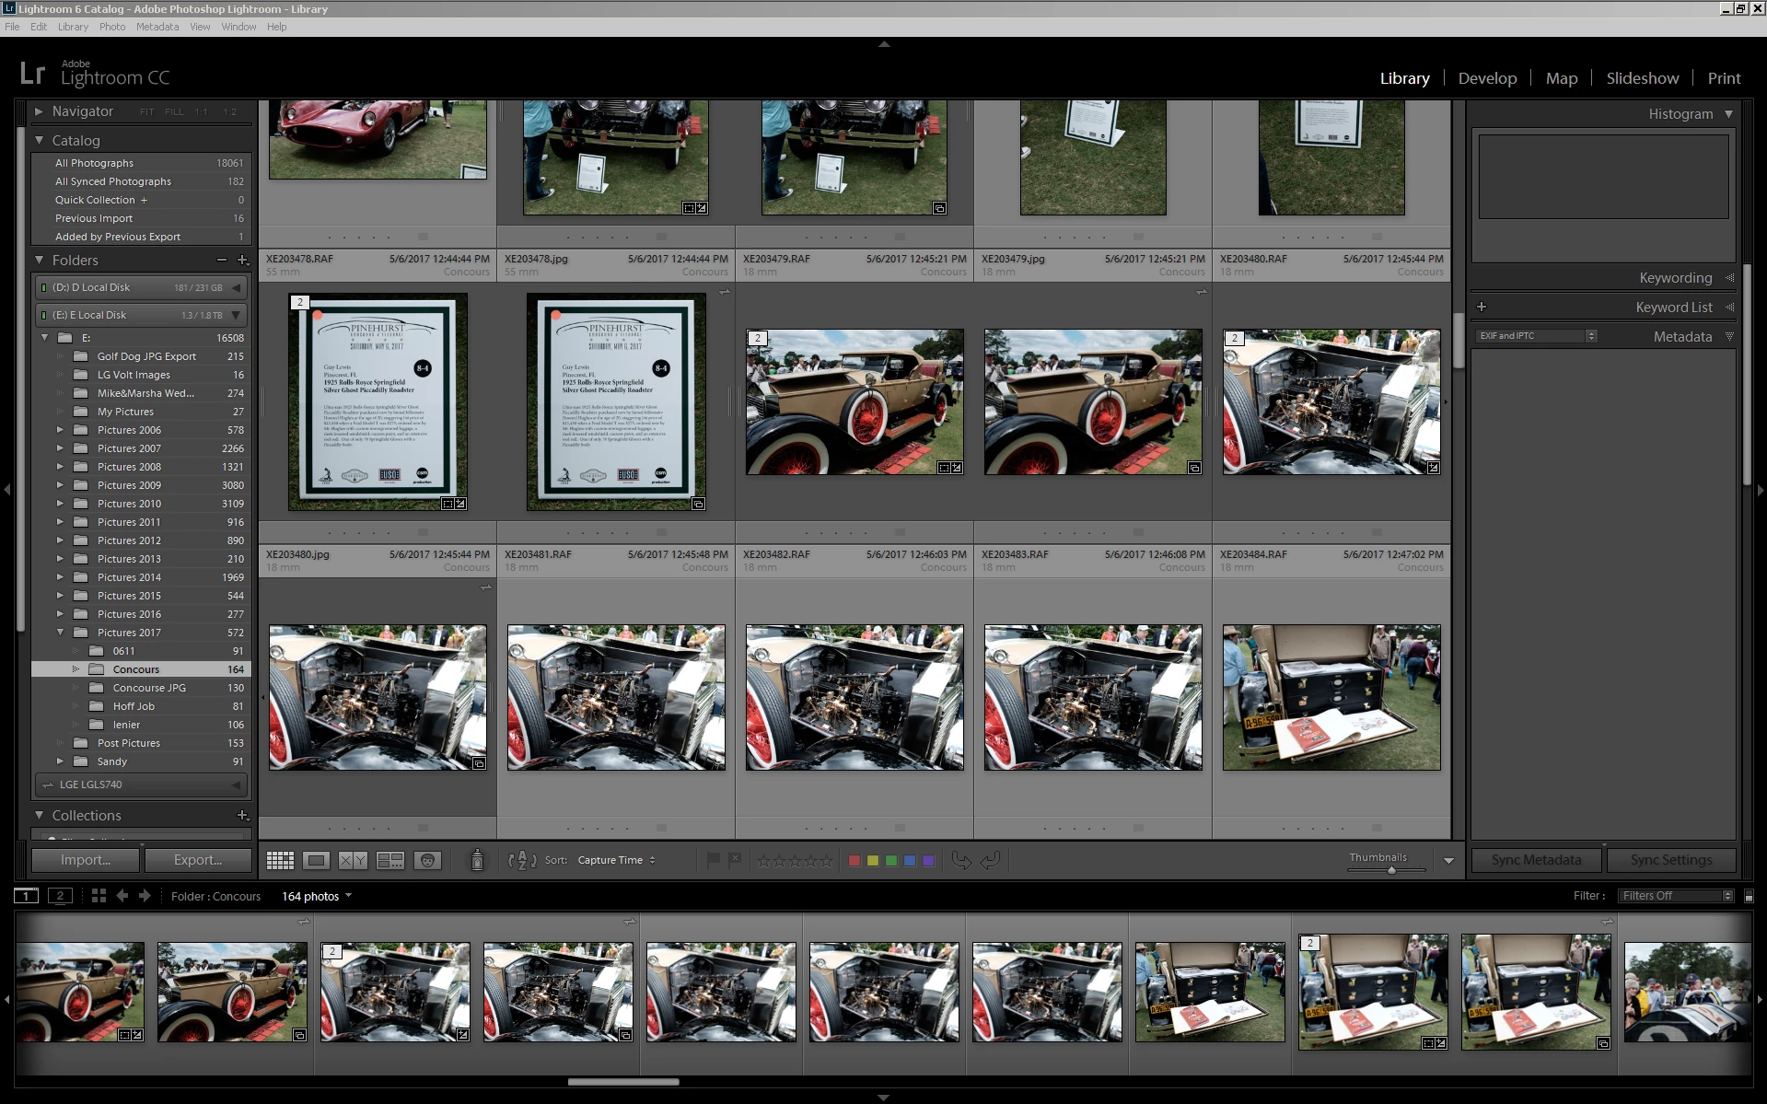Switch to Grid view
The image size is (1767, 1104).
(x=280, y=860)
